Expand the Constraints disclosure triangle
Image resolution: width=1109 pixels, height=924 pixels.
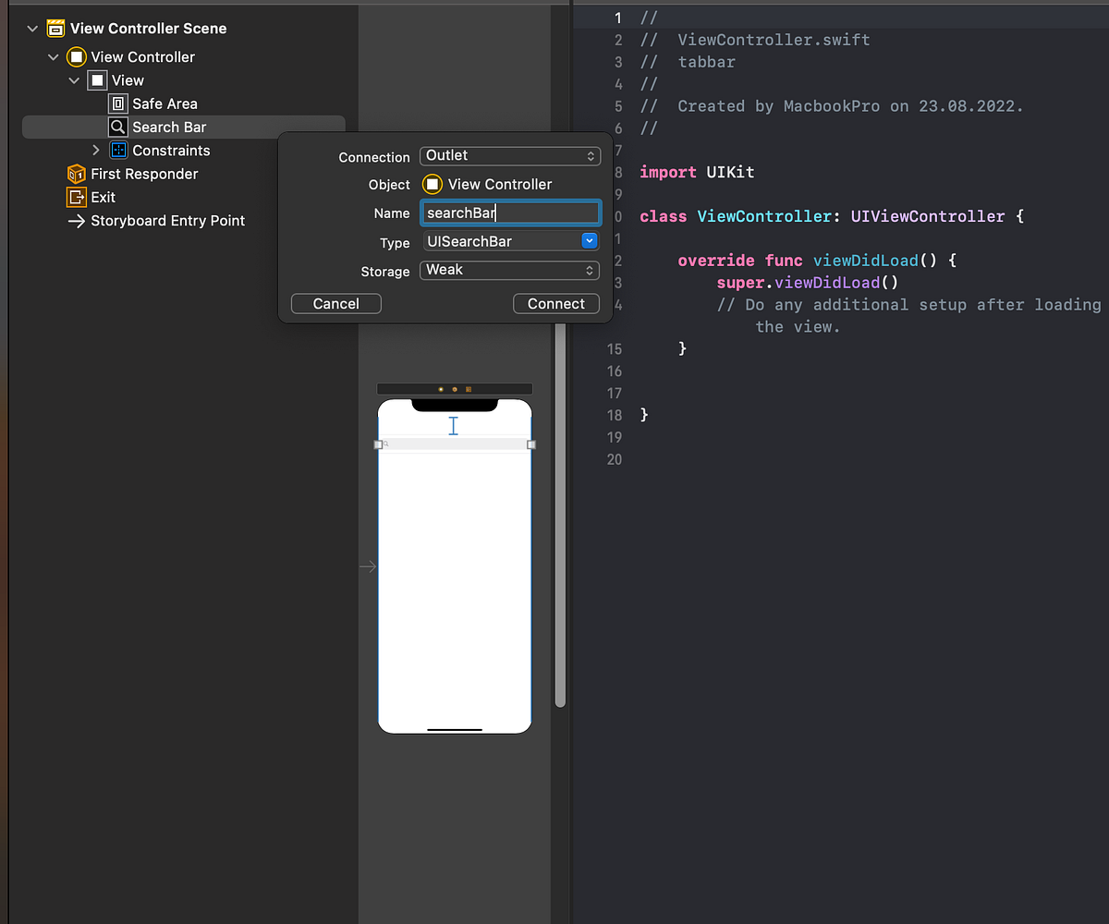click(96, 150)
